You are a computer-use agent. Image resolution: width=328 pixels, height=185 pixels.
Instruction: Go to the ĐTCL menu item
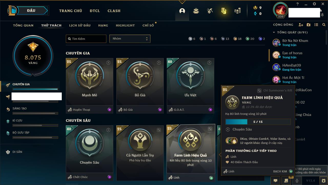tap(95, 11)
